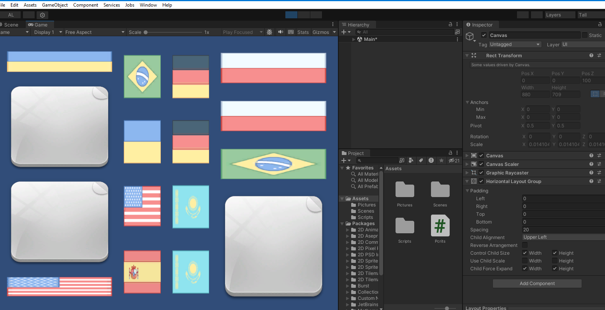Enable the Reverse Arrangement checkbox
Image resolution: width=605 pixels, height=310 pixels.
[525, 245]
